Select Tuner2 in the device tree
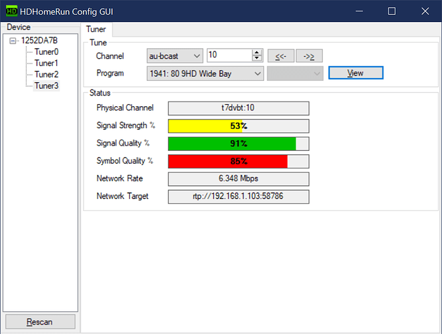442x334 pixels. pos(47,74)
